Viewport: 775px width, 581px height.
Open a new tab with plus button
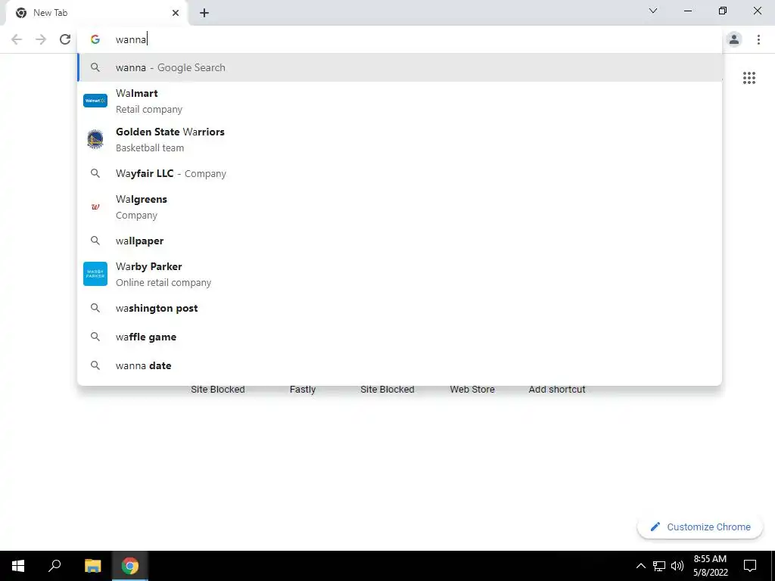tap(204, 13)
